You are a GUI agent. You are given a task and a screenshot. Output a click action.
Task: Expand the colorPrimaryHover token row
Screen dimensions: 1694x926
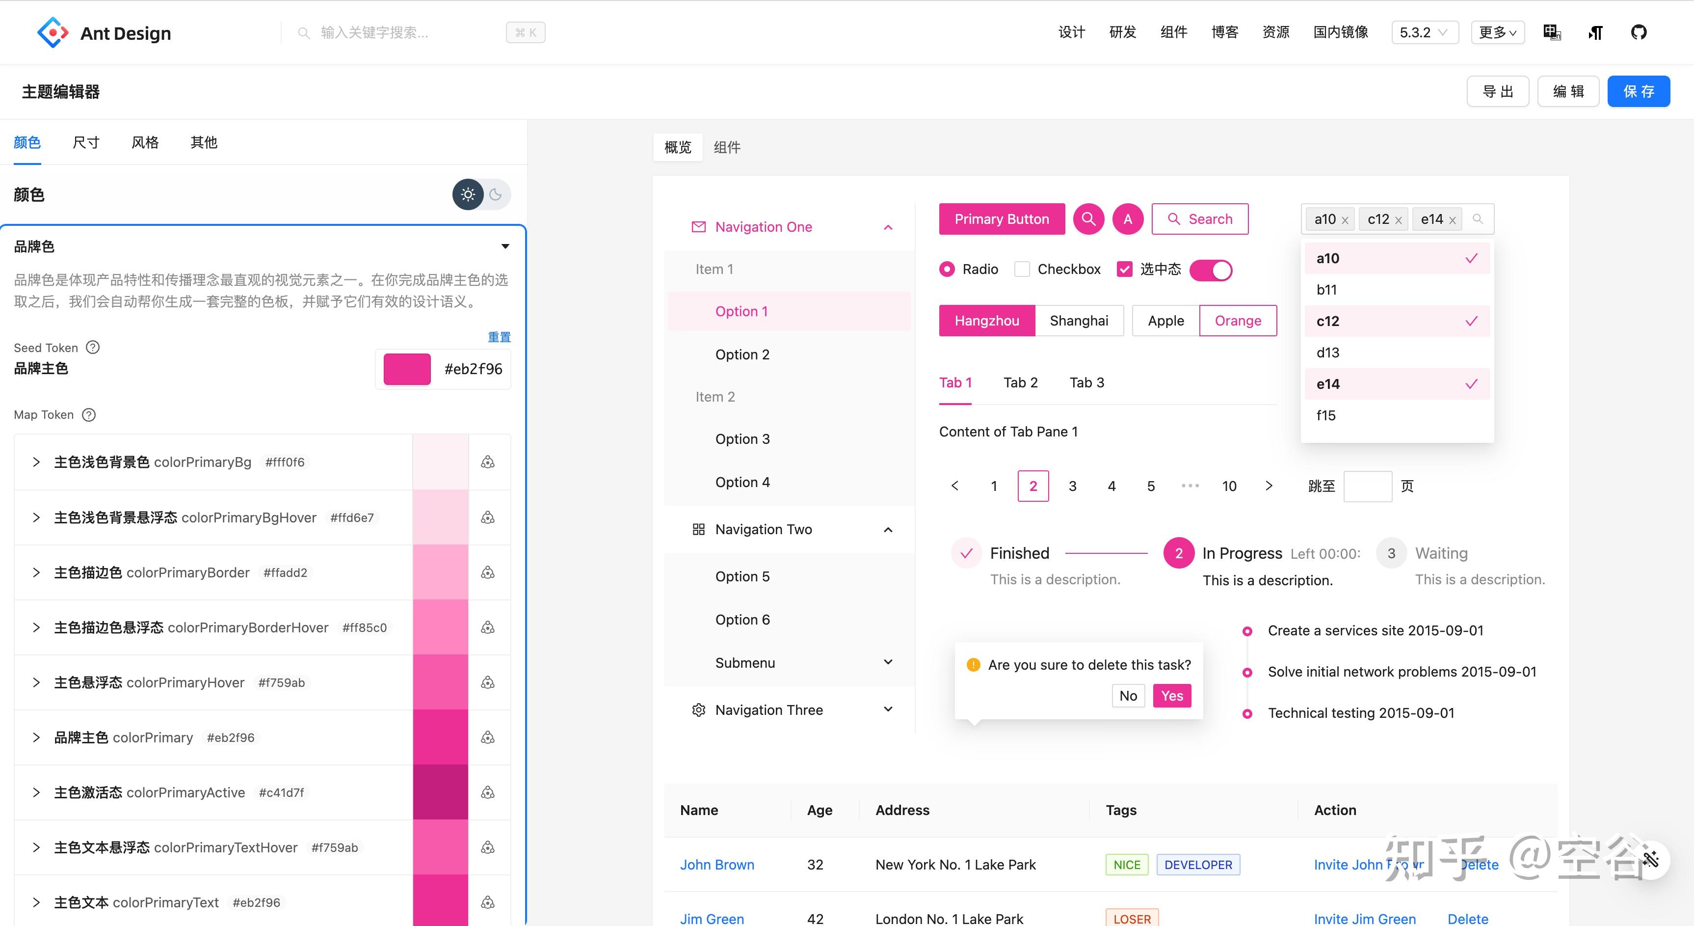click(x=36, y=682)
